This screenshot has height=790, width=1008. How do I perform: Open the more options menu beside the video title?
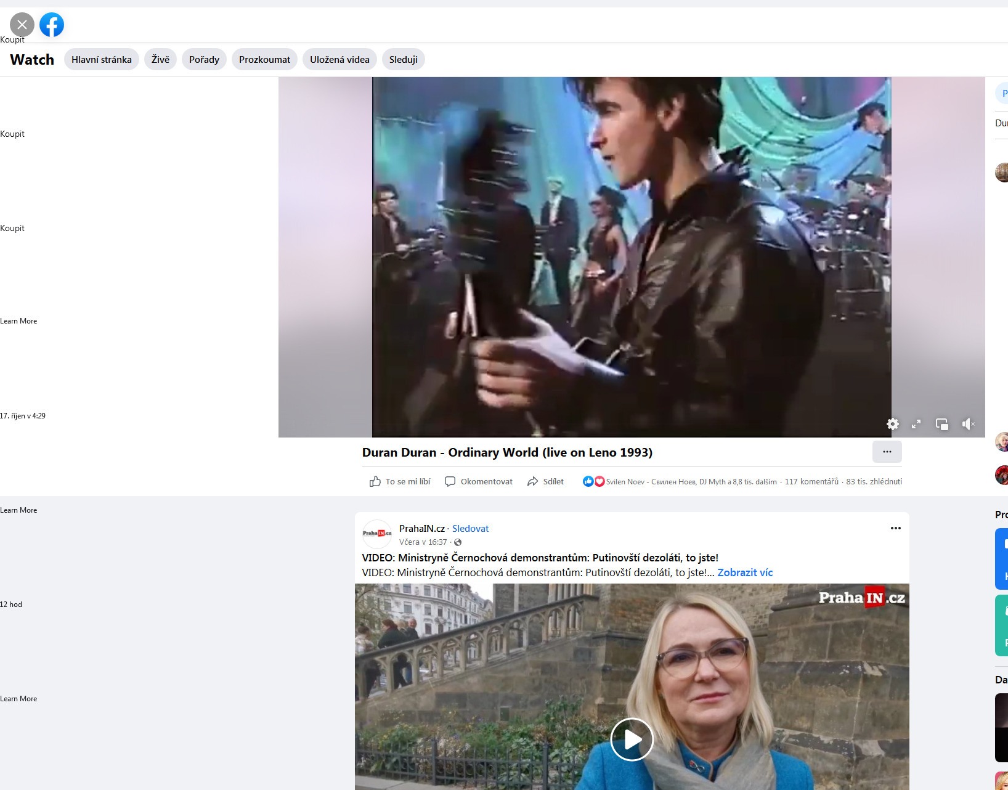887,452
